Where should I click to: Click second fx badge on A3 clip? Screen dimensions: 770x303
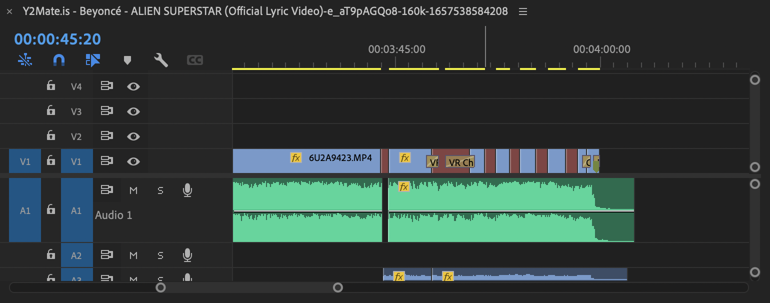click(447, 276)
